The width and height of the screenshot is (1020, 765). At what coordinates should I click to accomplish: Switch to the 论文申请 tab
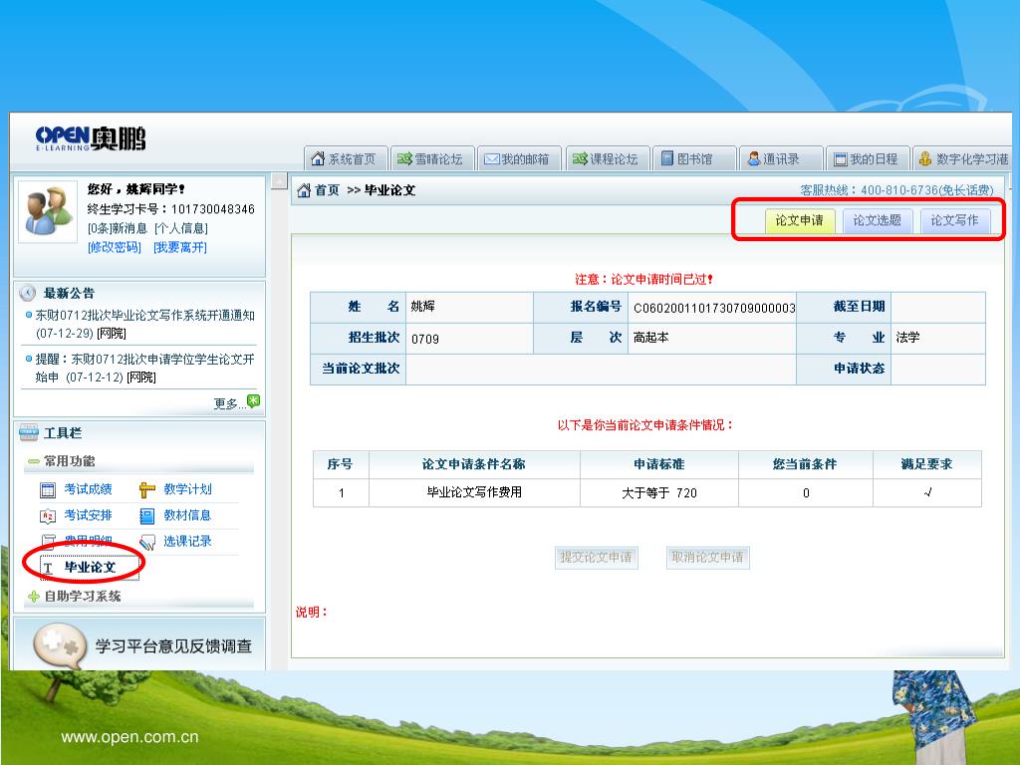800,220
